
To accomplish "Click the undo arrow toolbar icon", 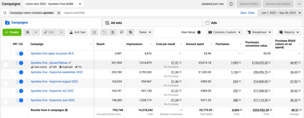I will point(104,32).
